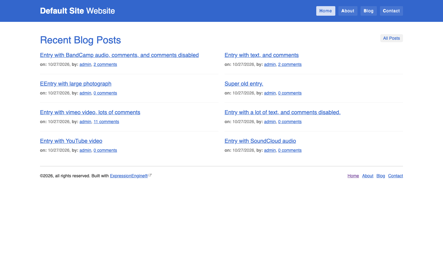Click admin author under lot of text entry

click(x=270, y=122)
